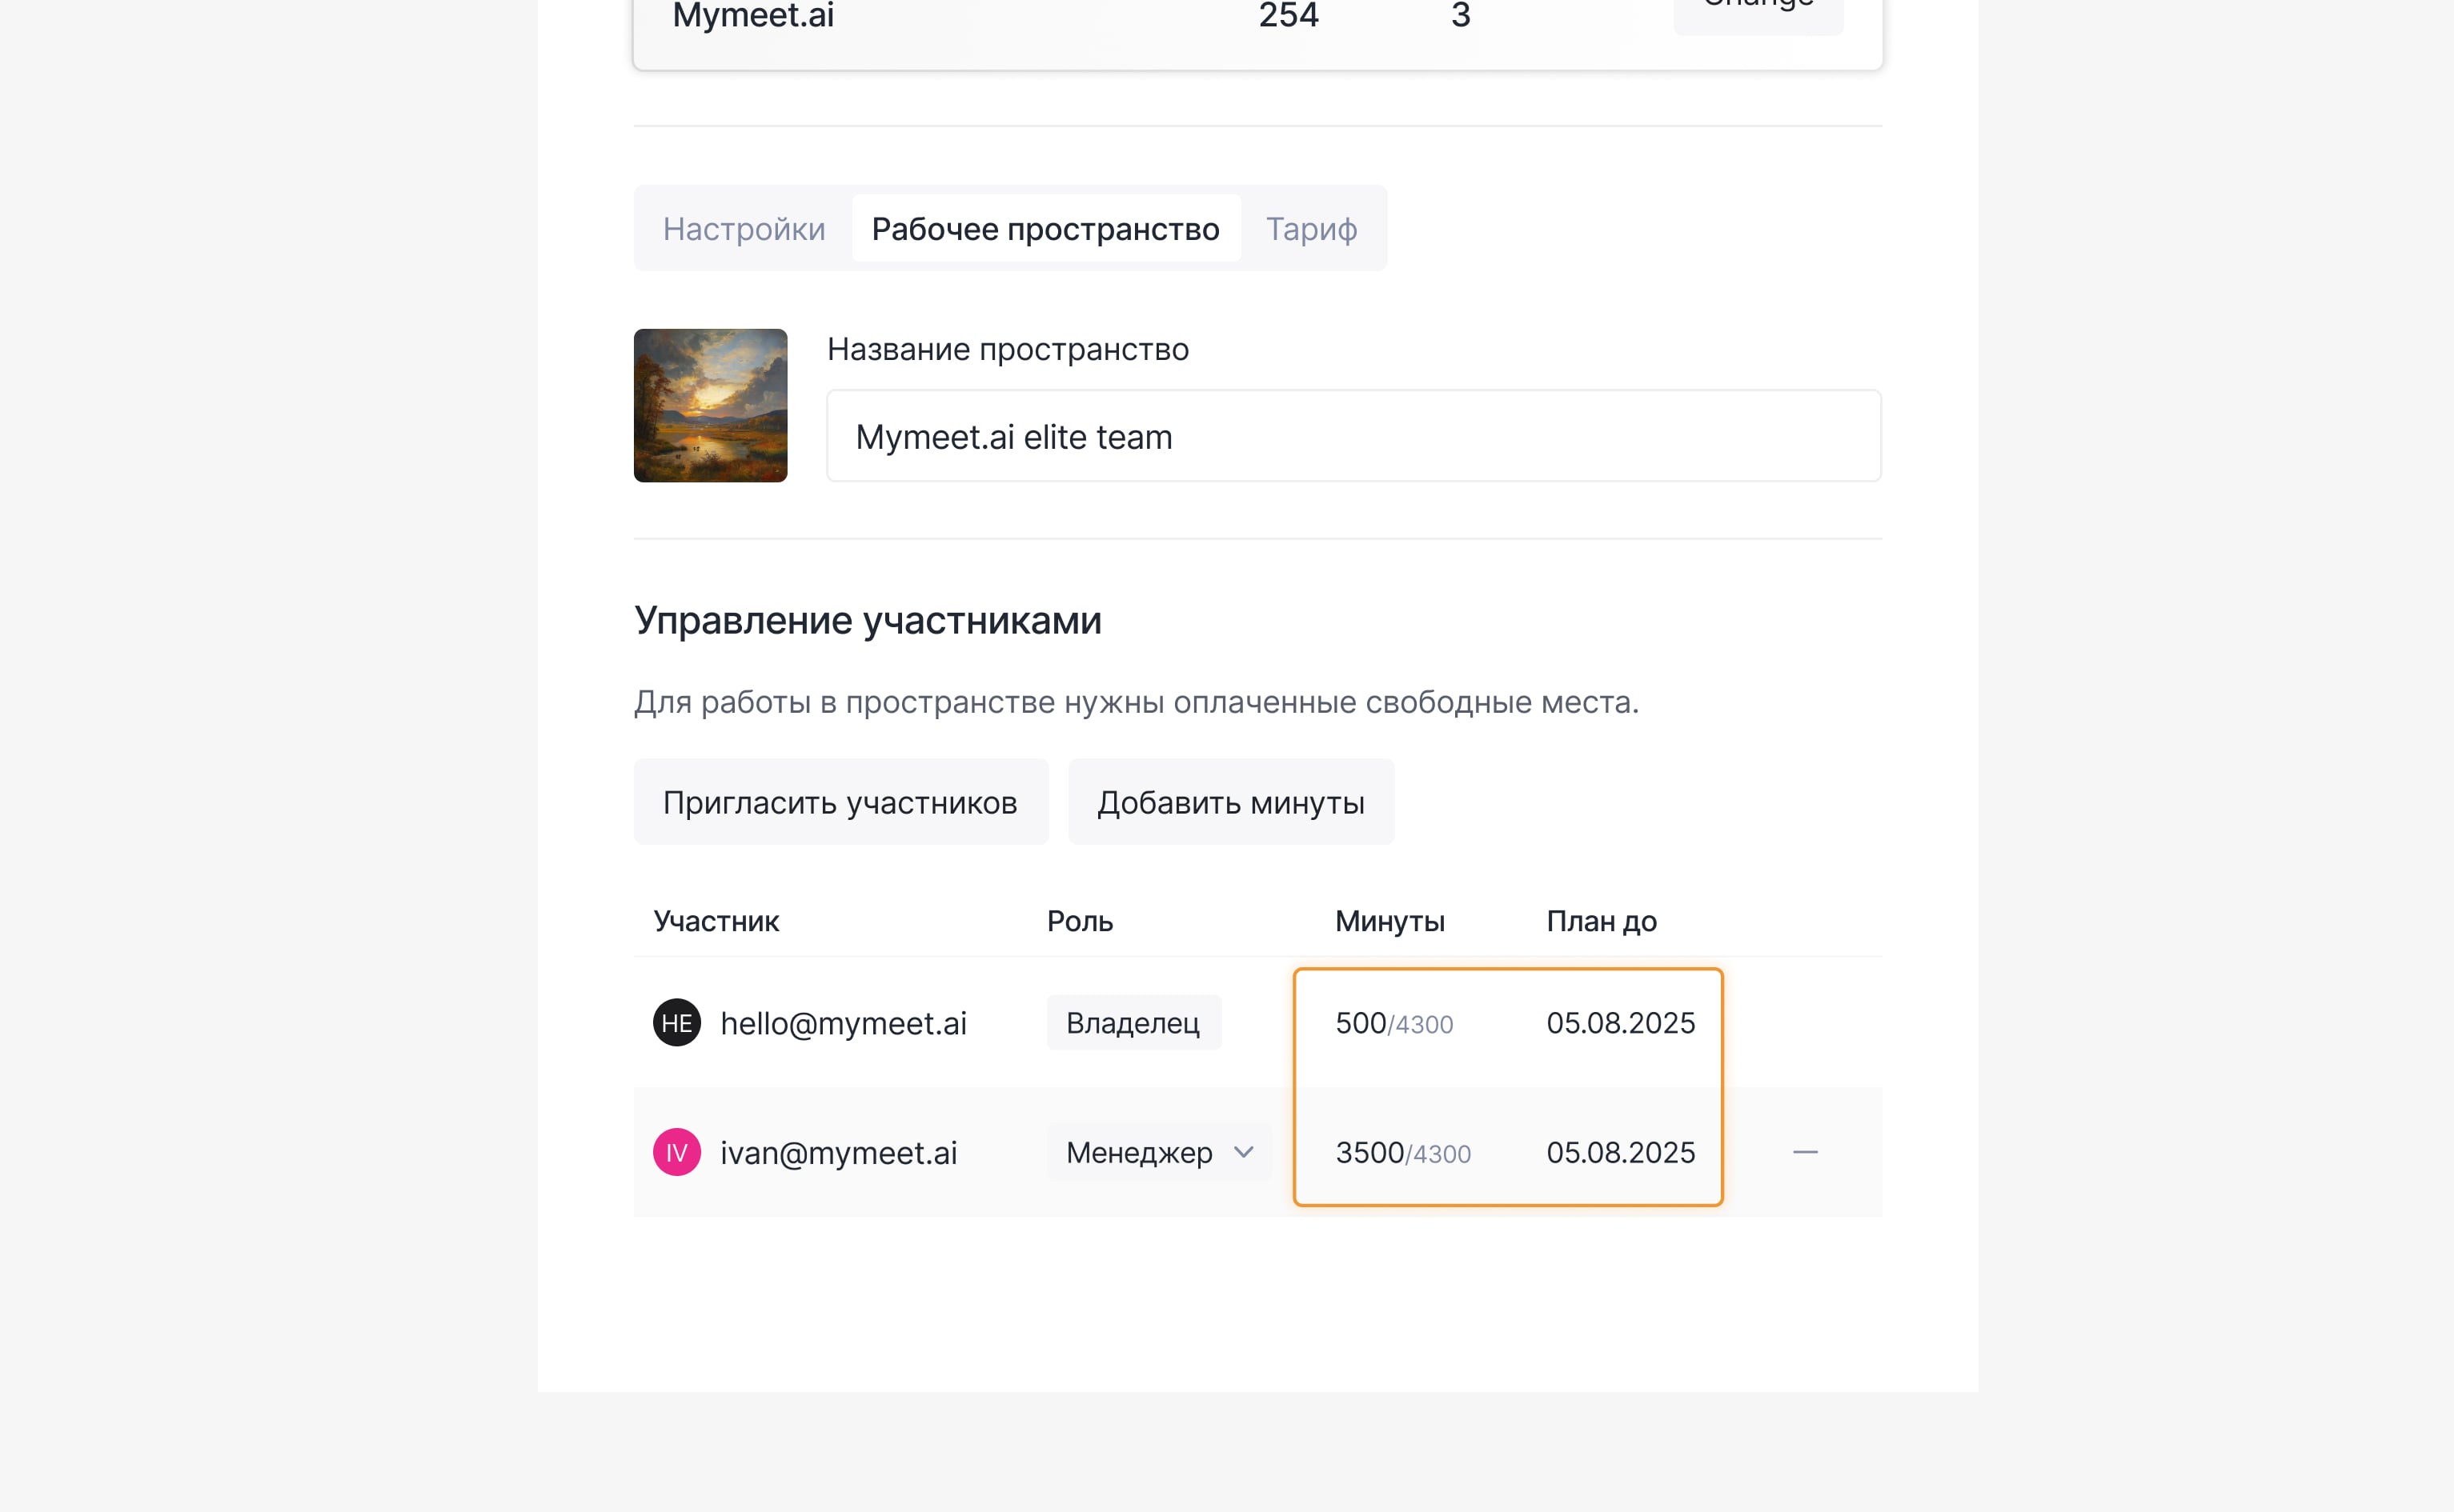Click the HE avatar for hello@mymeet.ai

(x=676, y=1022)
